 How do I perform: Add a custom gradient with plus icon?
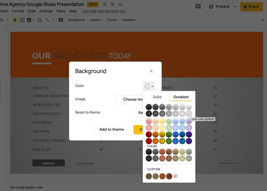pyautogui.click(x=175, y=176)
